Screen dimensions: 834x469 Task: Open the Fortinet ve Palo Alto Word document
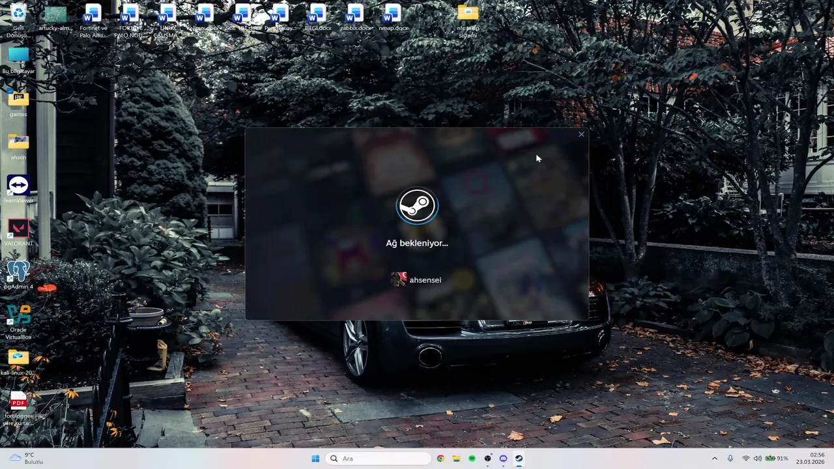tap(93, 21)
